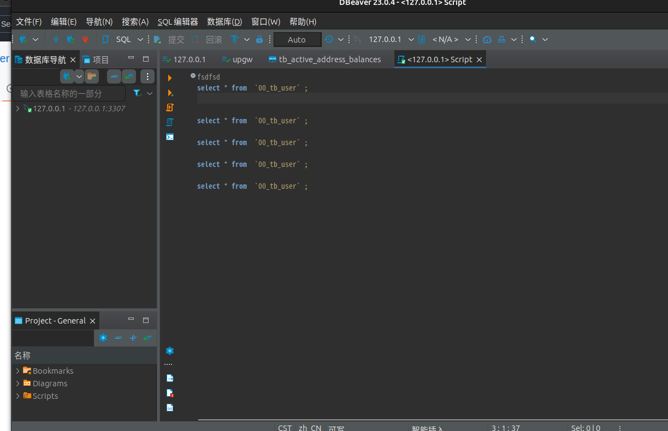
Task: Create a new database connection
Action: click(x=23, y=39)
